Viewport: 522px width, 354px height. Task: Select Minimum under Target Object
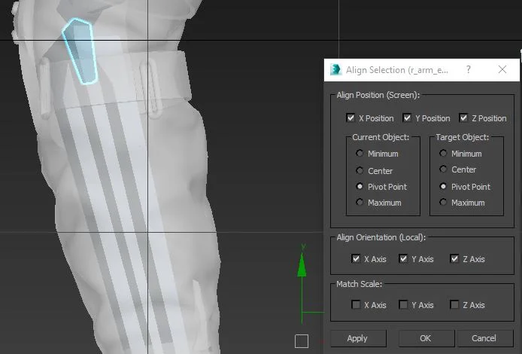click(443, 154)
